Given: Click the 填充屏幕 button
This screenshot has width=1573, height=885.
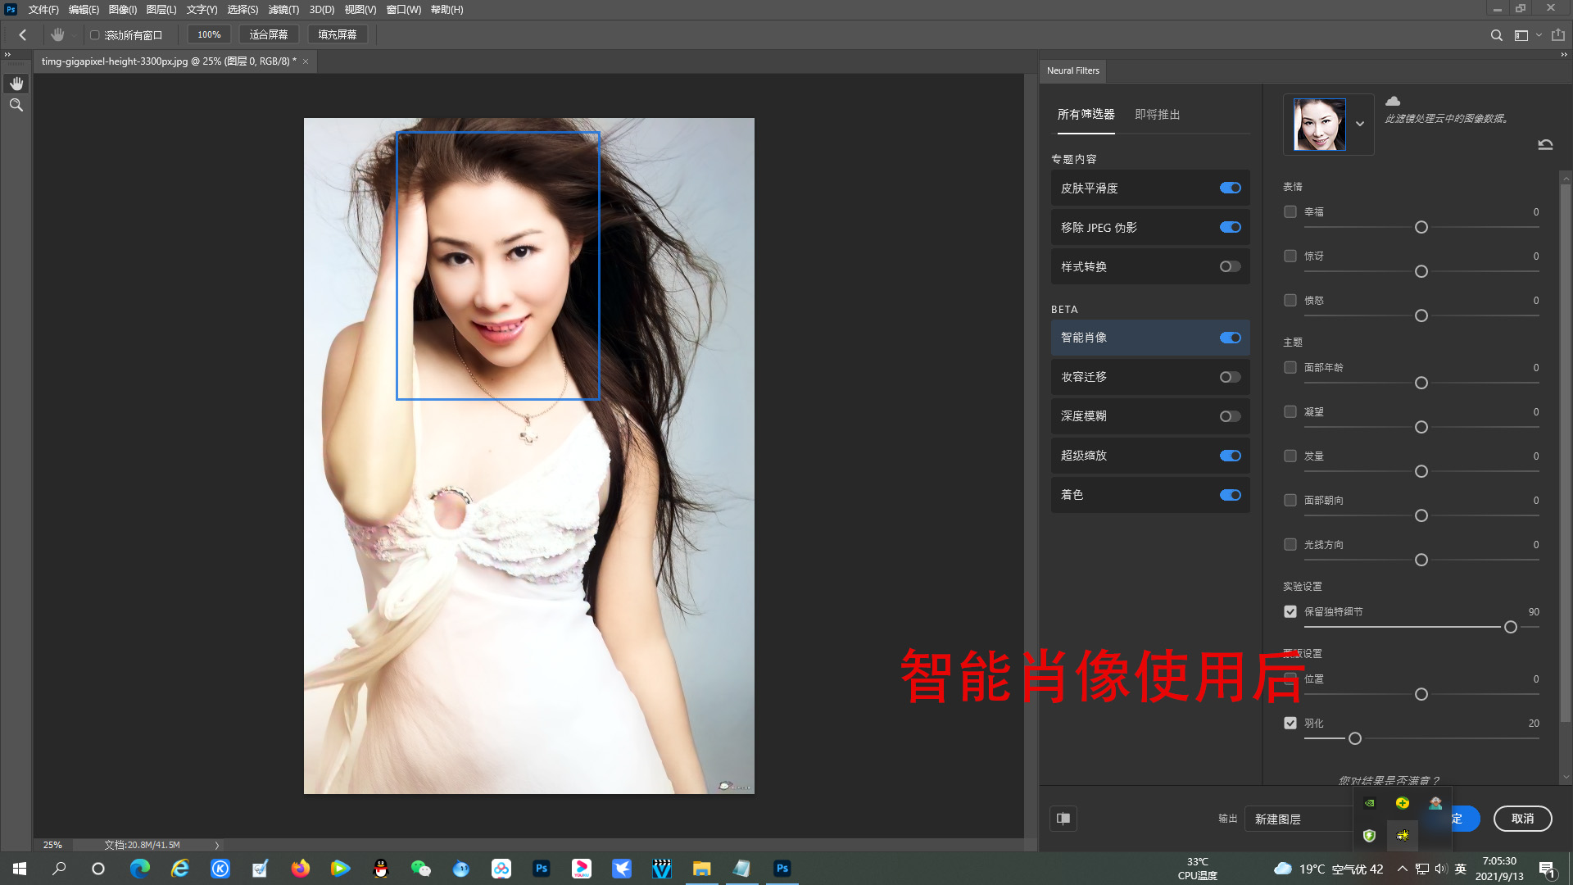Looking at the screenshot, I should (338, 34).
